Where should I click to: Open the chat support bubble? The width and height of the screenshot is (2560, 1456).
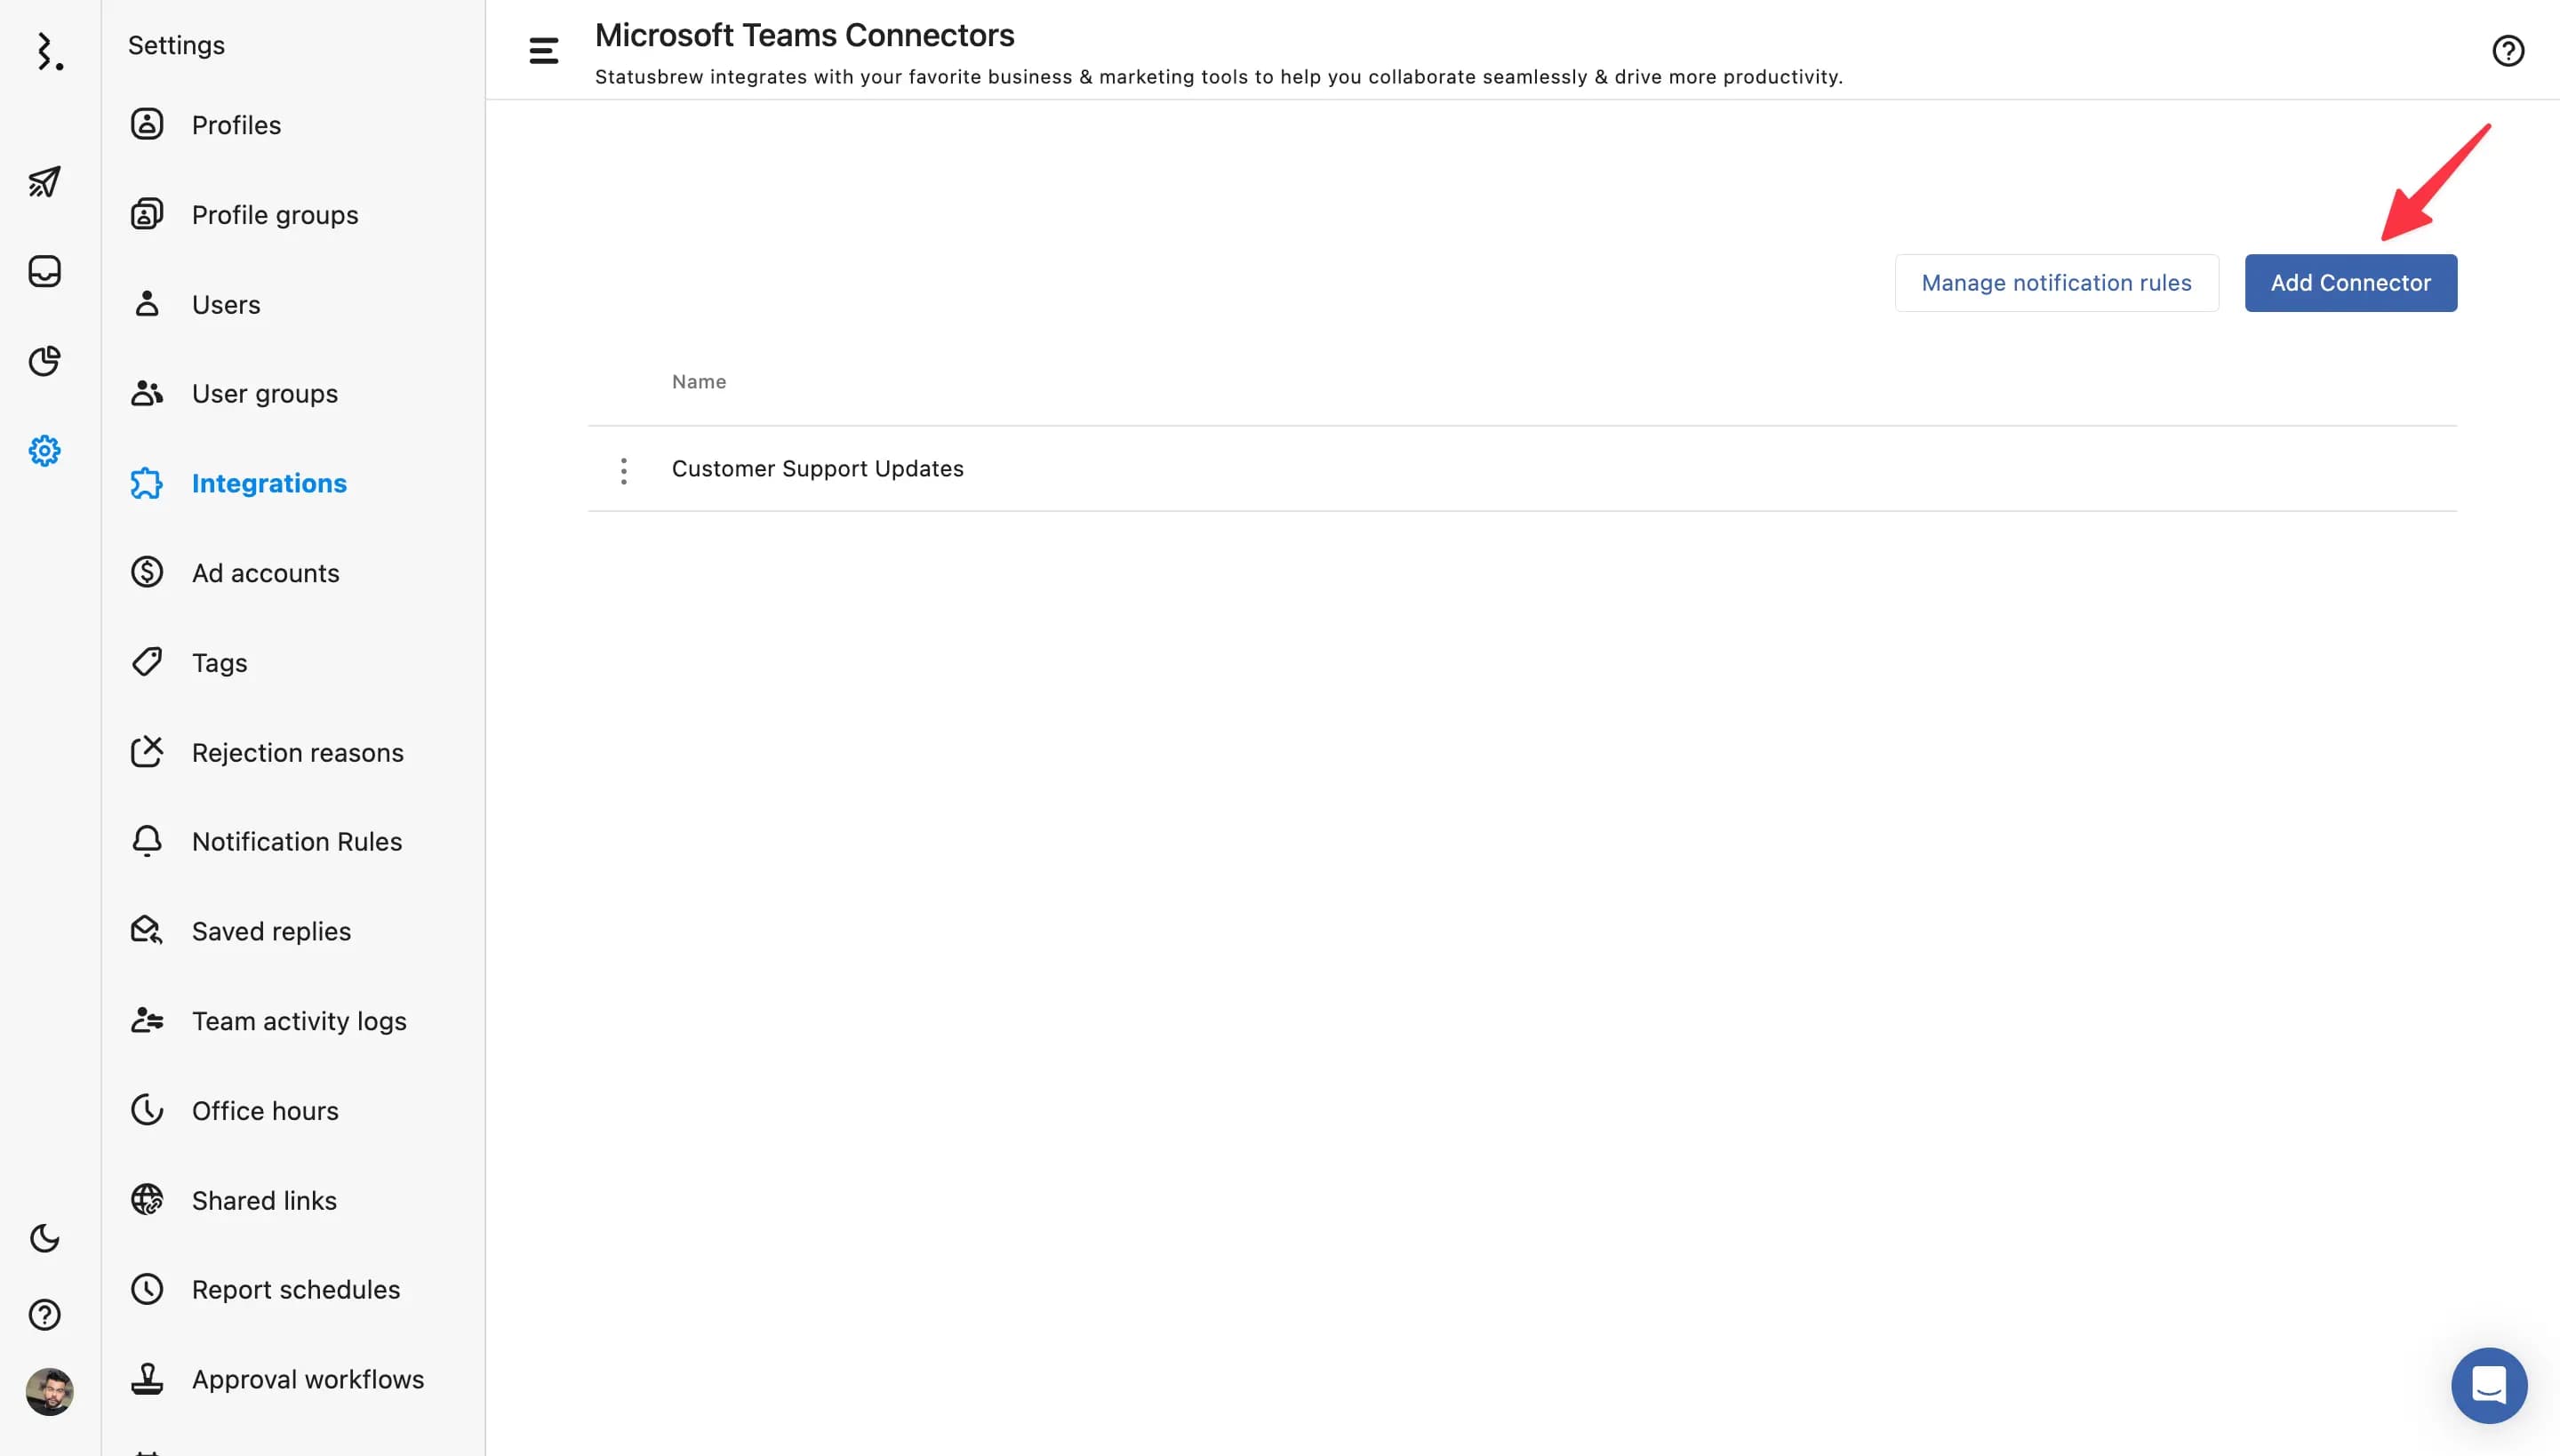click(x=2488, y=1385)
